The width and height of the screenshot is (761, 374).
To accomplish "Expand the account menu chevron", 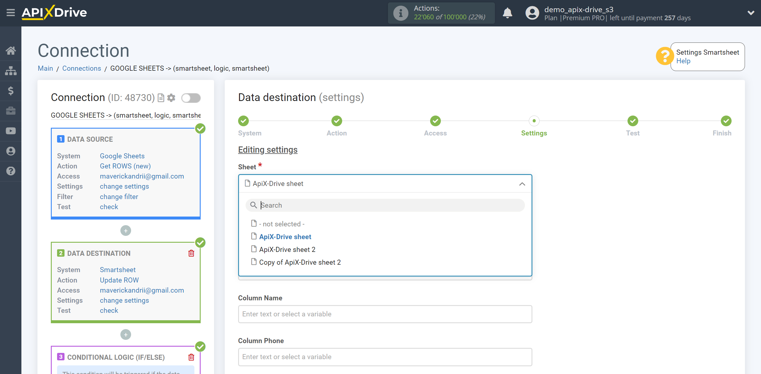I will [x=751, y=13].
